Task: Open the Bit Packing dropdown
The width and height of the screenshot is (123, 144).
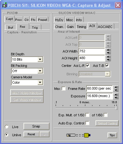Action: [40, 71]
